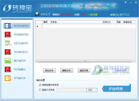This screenshot has width=139, height=101.
Task: Select the EXCEL转PDF conversion mode
Action: (17, 43)
